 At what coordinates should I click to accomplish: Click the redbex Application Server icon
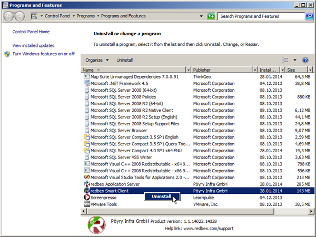87,184
